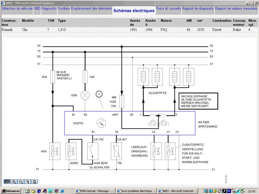Click the valve at terminal C3
Image resolution: width=259 pixels, height=194 pixels.
click(156, 151)
